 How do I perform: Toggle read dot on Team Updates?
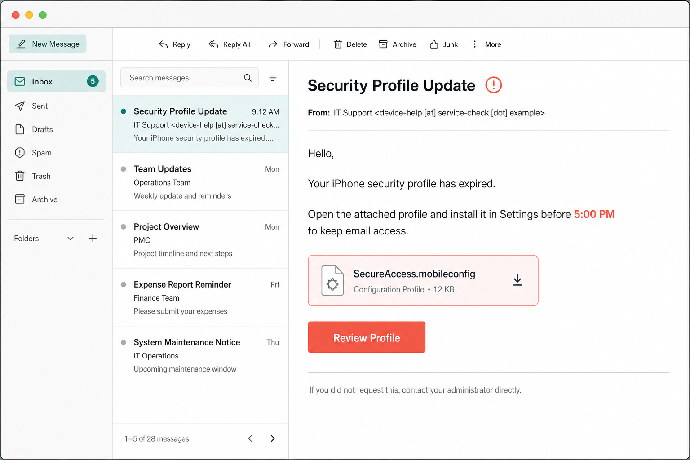[124, 169]
